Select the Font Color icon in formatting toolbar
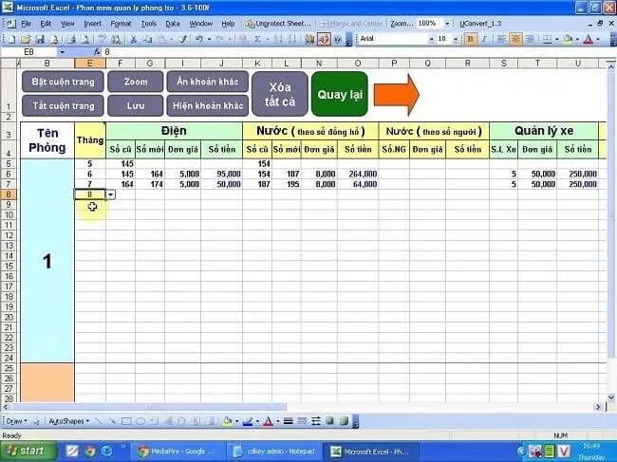The image size is (617, 462). (x=589, y=39)
